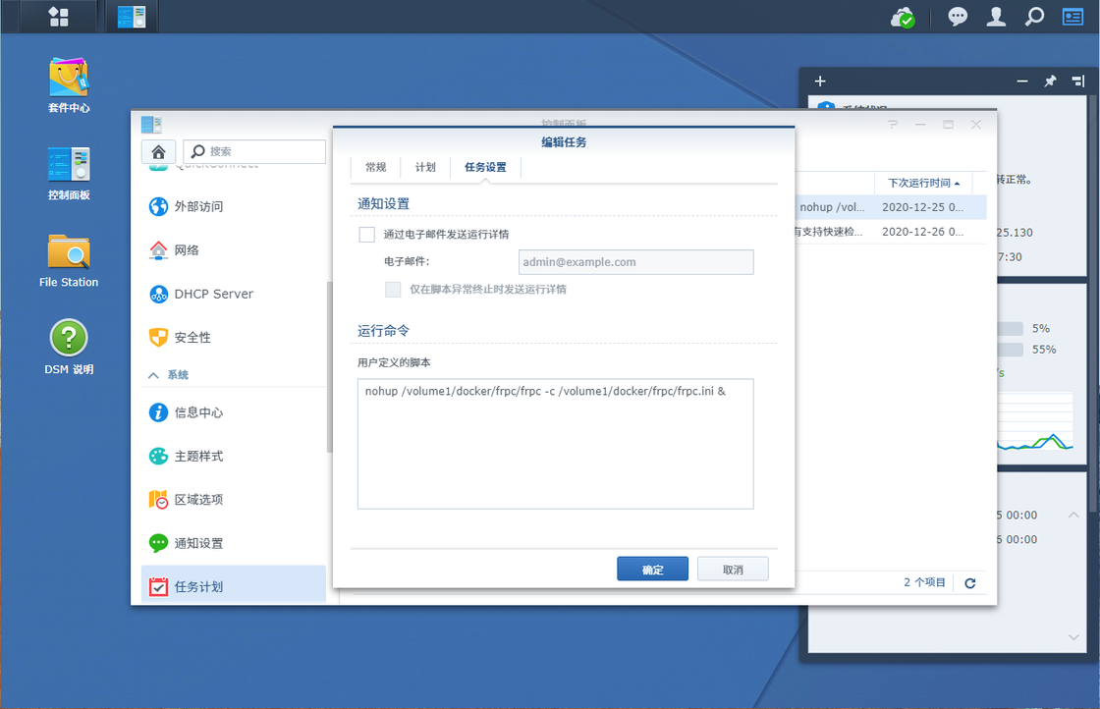Click the home button in Control Panel

158,151
